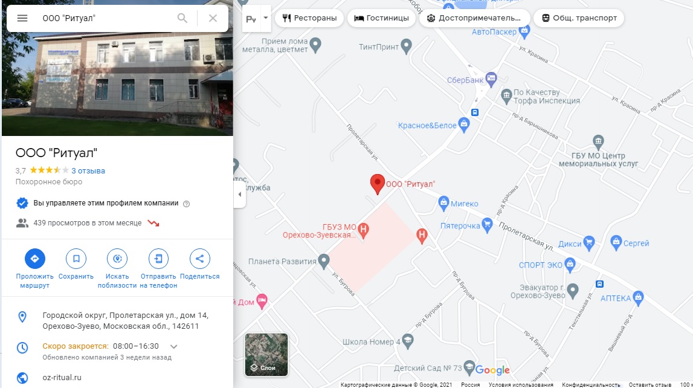Share the place with Поделиться icon
693x388 pixels.
pyautogui.click(x=199, y=259)
